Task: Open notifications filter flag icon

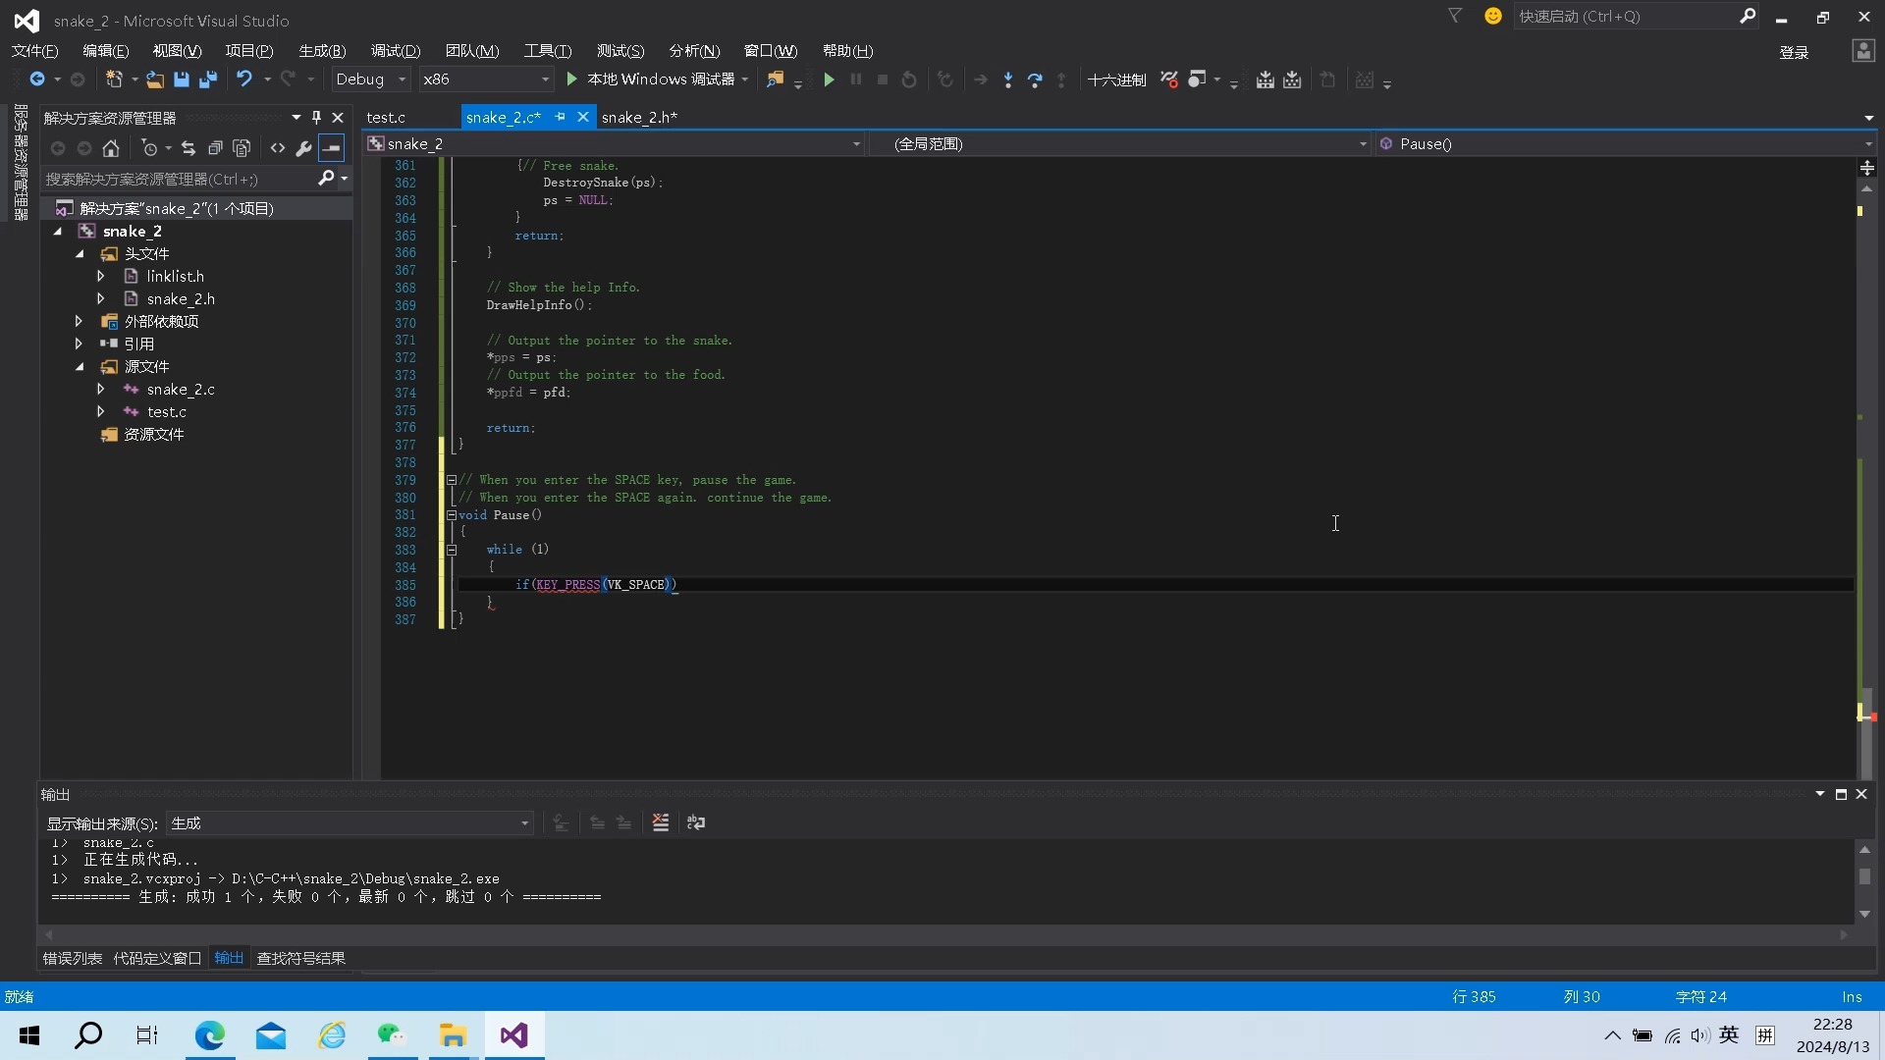Action: (x=1455, y=16)
